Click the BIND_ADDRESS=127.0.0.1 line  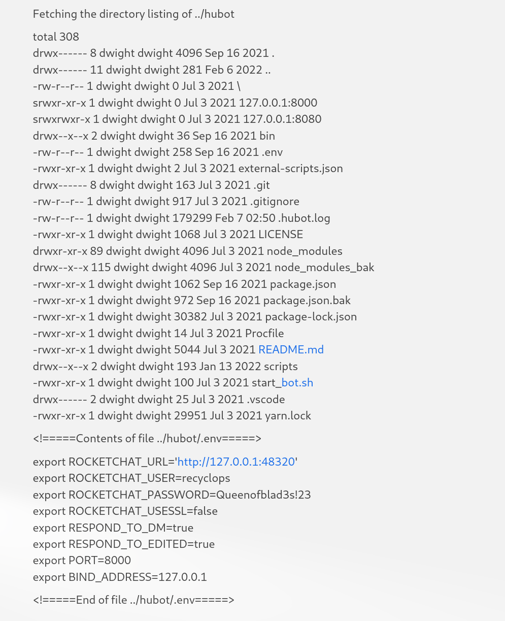pos(120,577)
